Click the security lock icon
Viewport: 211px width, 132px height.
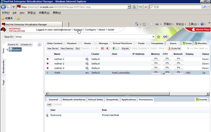tap(134, 7)
